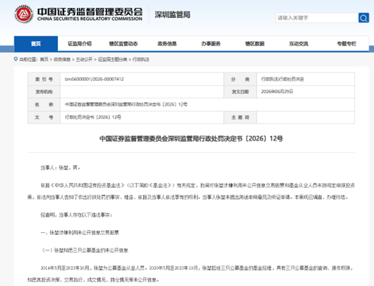Click 首页 link in breadcrumb trail
Viewport: 374px width, 286px height.
[x=44, y=59]
